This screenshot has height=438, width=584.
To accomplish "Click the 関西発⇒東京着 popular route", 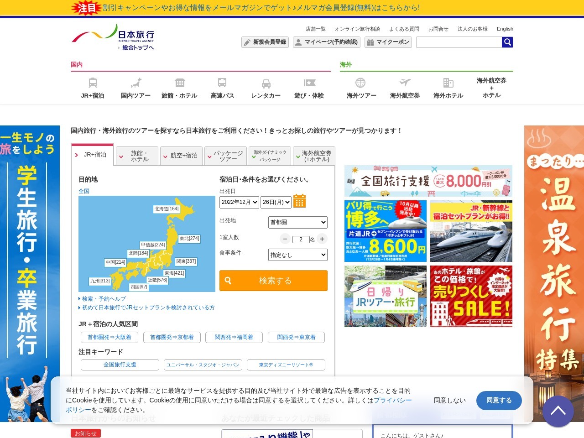I will [x=297, y=337].
